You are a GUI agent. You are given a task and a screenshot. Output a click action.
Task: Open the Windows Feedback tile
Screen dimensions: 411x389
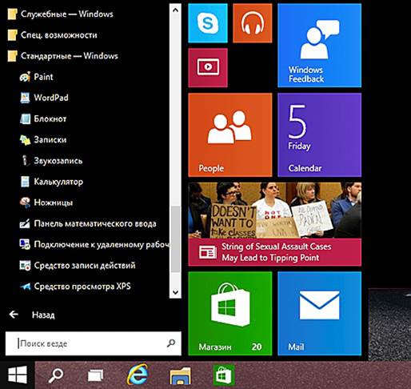point(319,46)
